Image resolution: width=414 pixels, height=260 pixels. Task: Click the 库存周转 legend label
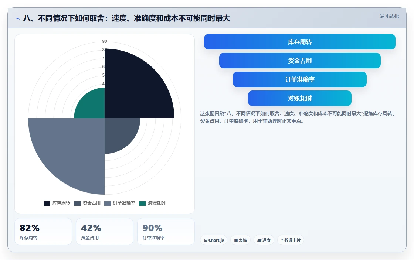point(61,203)
